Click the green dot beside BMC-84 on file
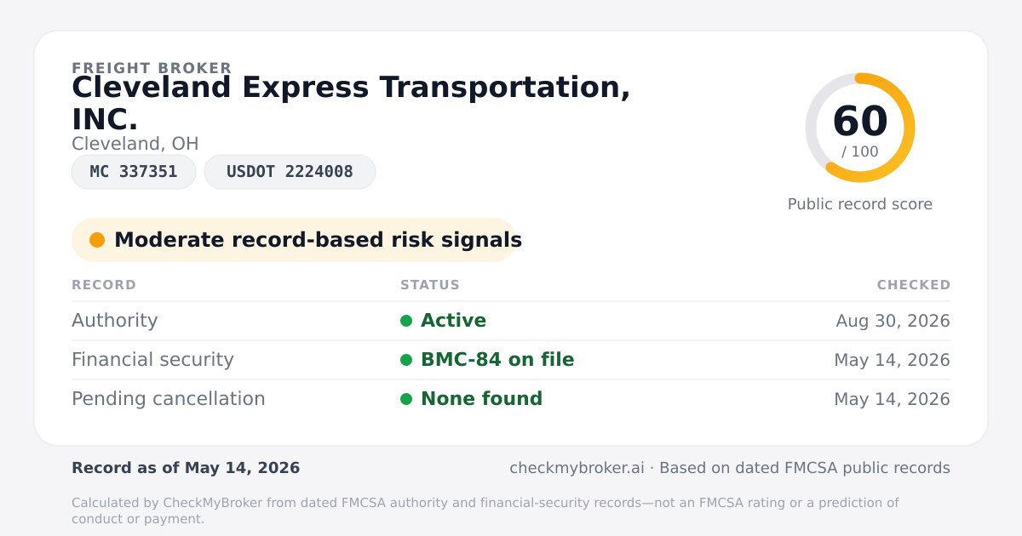Screen dimensions: 1022x536 pos(406,360)
